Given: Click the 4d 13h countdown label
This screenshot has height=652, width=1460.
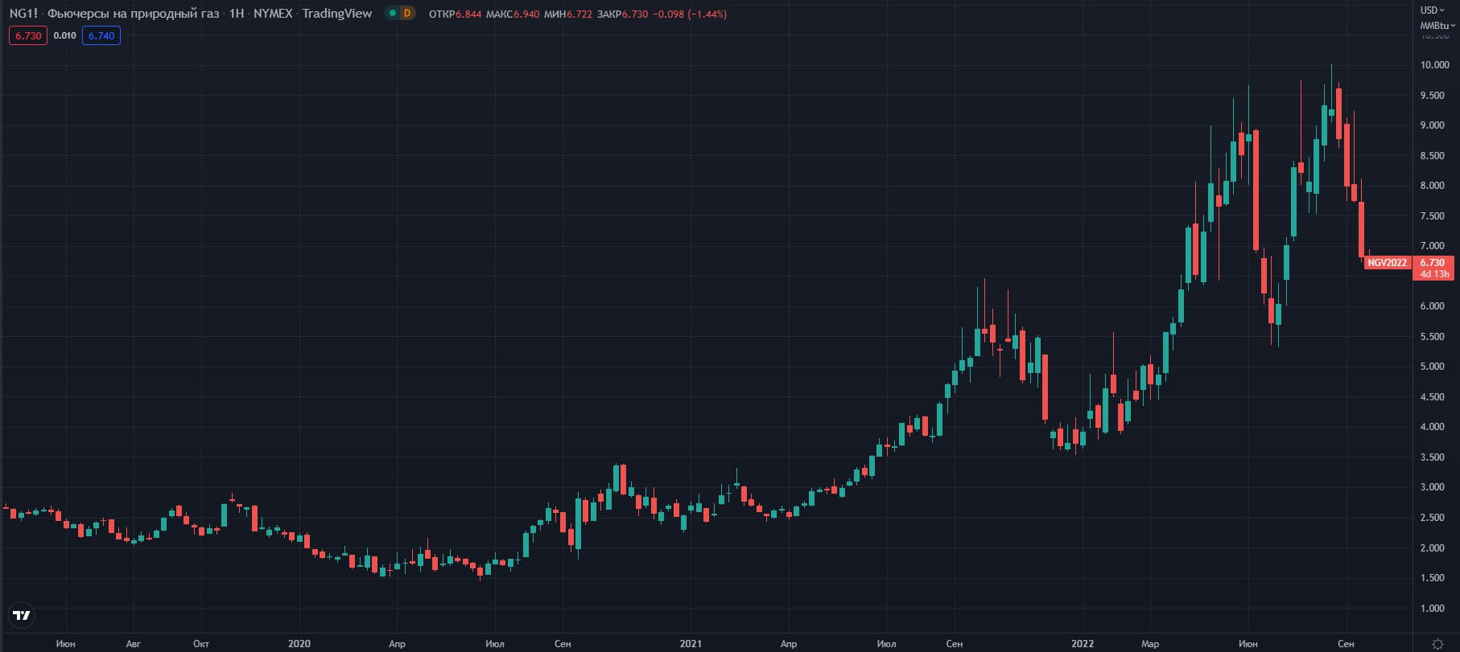Looking at the screenshot, I should [1434, 274].
